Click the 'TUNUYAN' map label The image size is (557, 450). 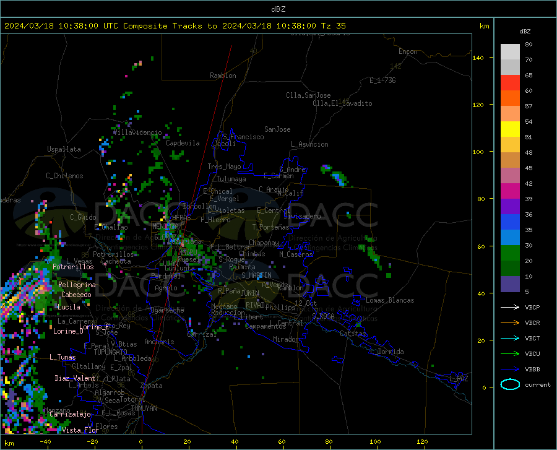click(144, 409)
